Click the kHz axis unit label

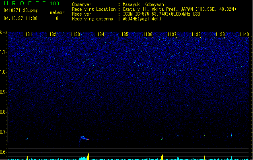tap(4, 32)
